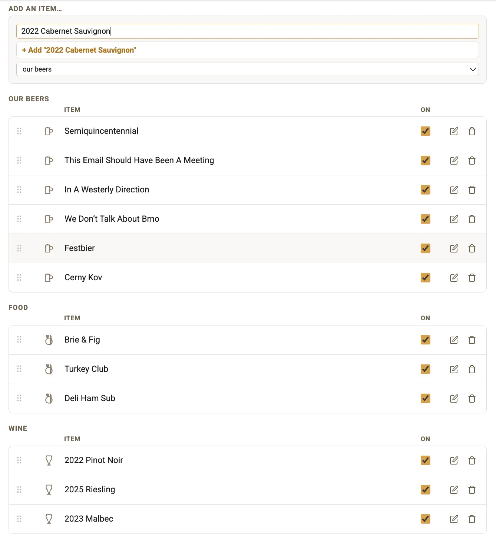This screenshot has width=496, height=542.
Task: Turn off Semiquincentennial ON checkbox
Action: 426,131
